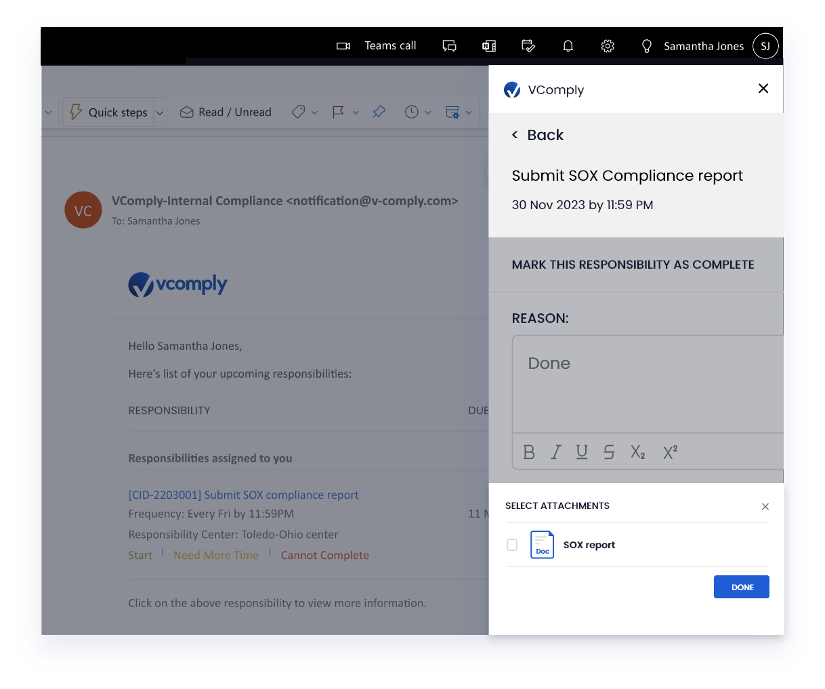
Task: Click the "Submit SOX Compliance report" panel title
Action: pyautogui.click(x=627, y=176)
